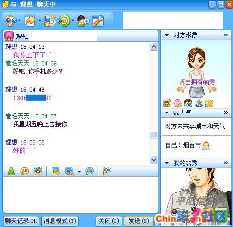Click the 点击拥有QQ秀 link
This screenshot has height=227, width=233.
197,82
